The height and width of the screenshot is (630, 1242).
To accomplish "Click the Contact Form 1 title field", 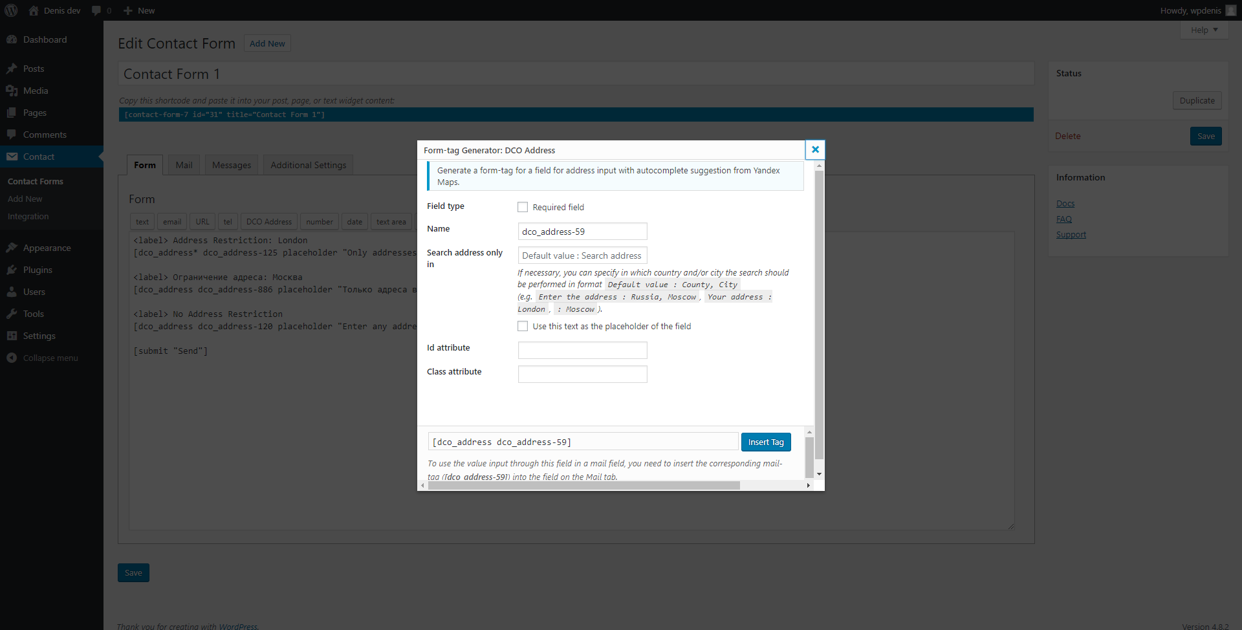I will (x=576, y=74).
